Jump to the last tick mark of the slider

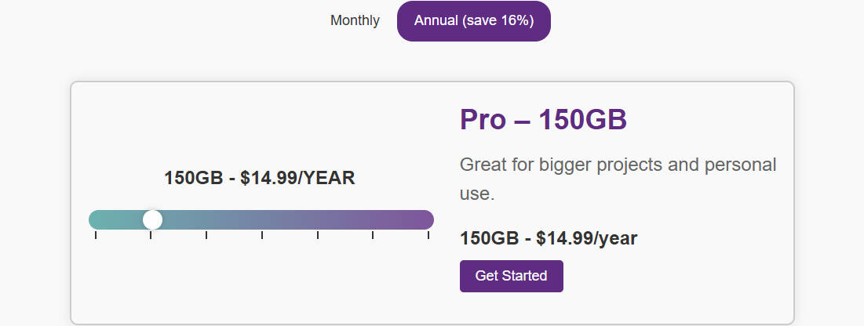[428, 235]
